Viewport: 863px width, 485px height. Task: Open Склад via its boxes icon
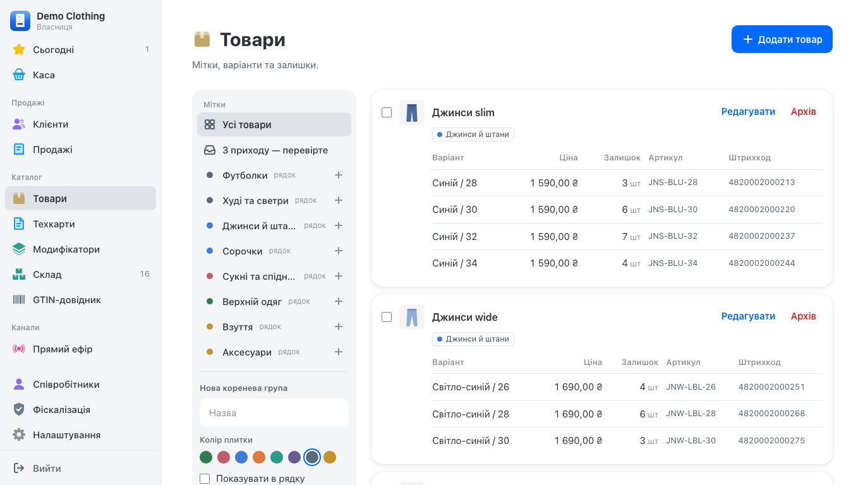click(x=19, y=274)
